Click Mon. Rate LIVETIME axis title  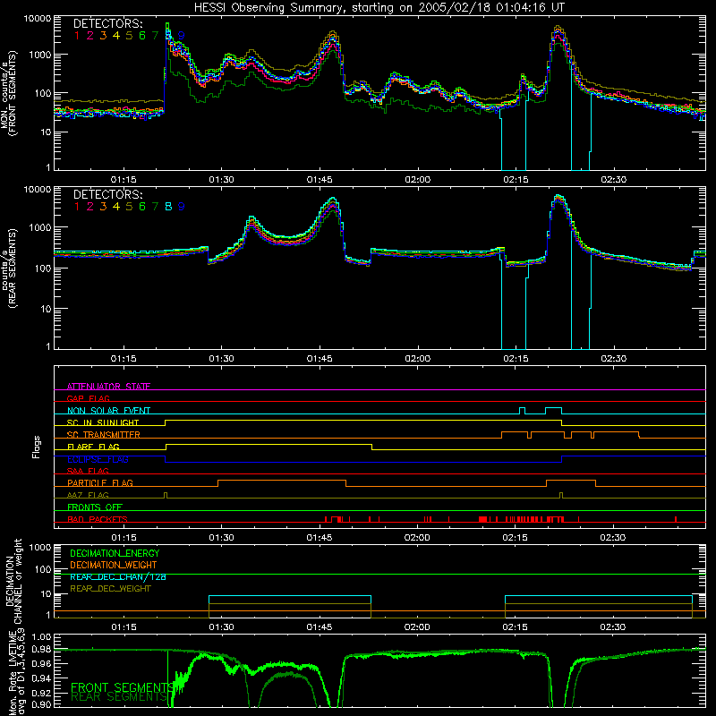click(17, 673)
